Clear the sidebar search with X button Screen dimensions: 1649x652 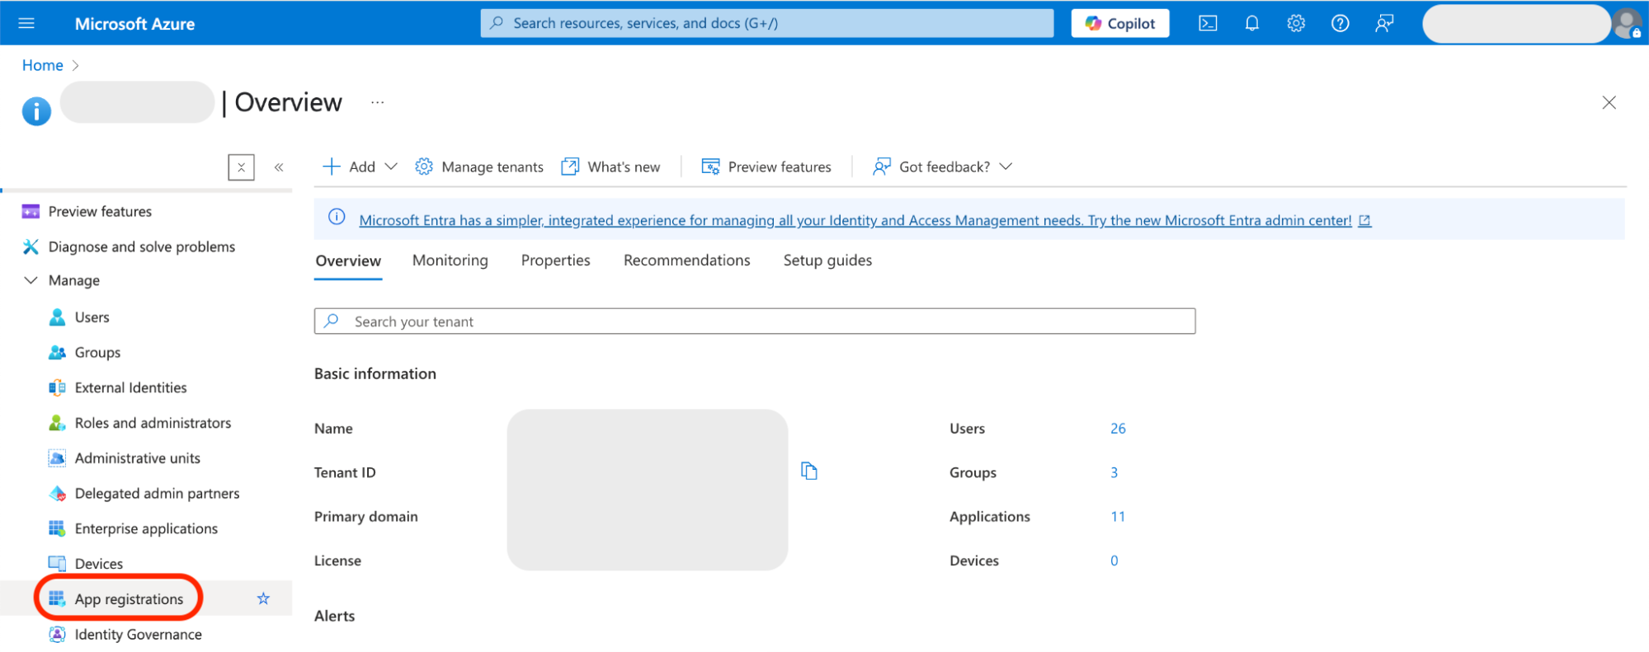tap(241, 167)
